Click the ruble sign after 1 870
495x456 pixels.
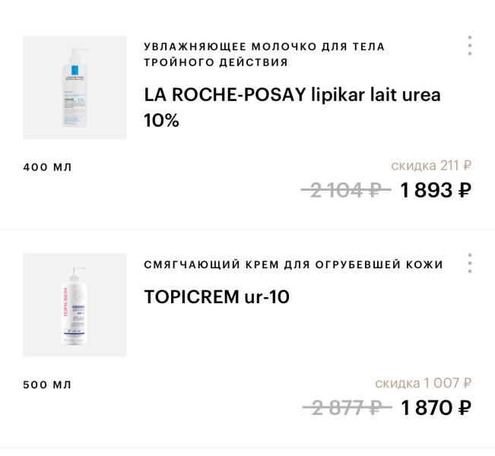point(465,408)
